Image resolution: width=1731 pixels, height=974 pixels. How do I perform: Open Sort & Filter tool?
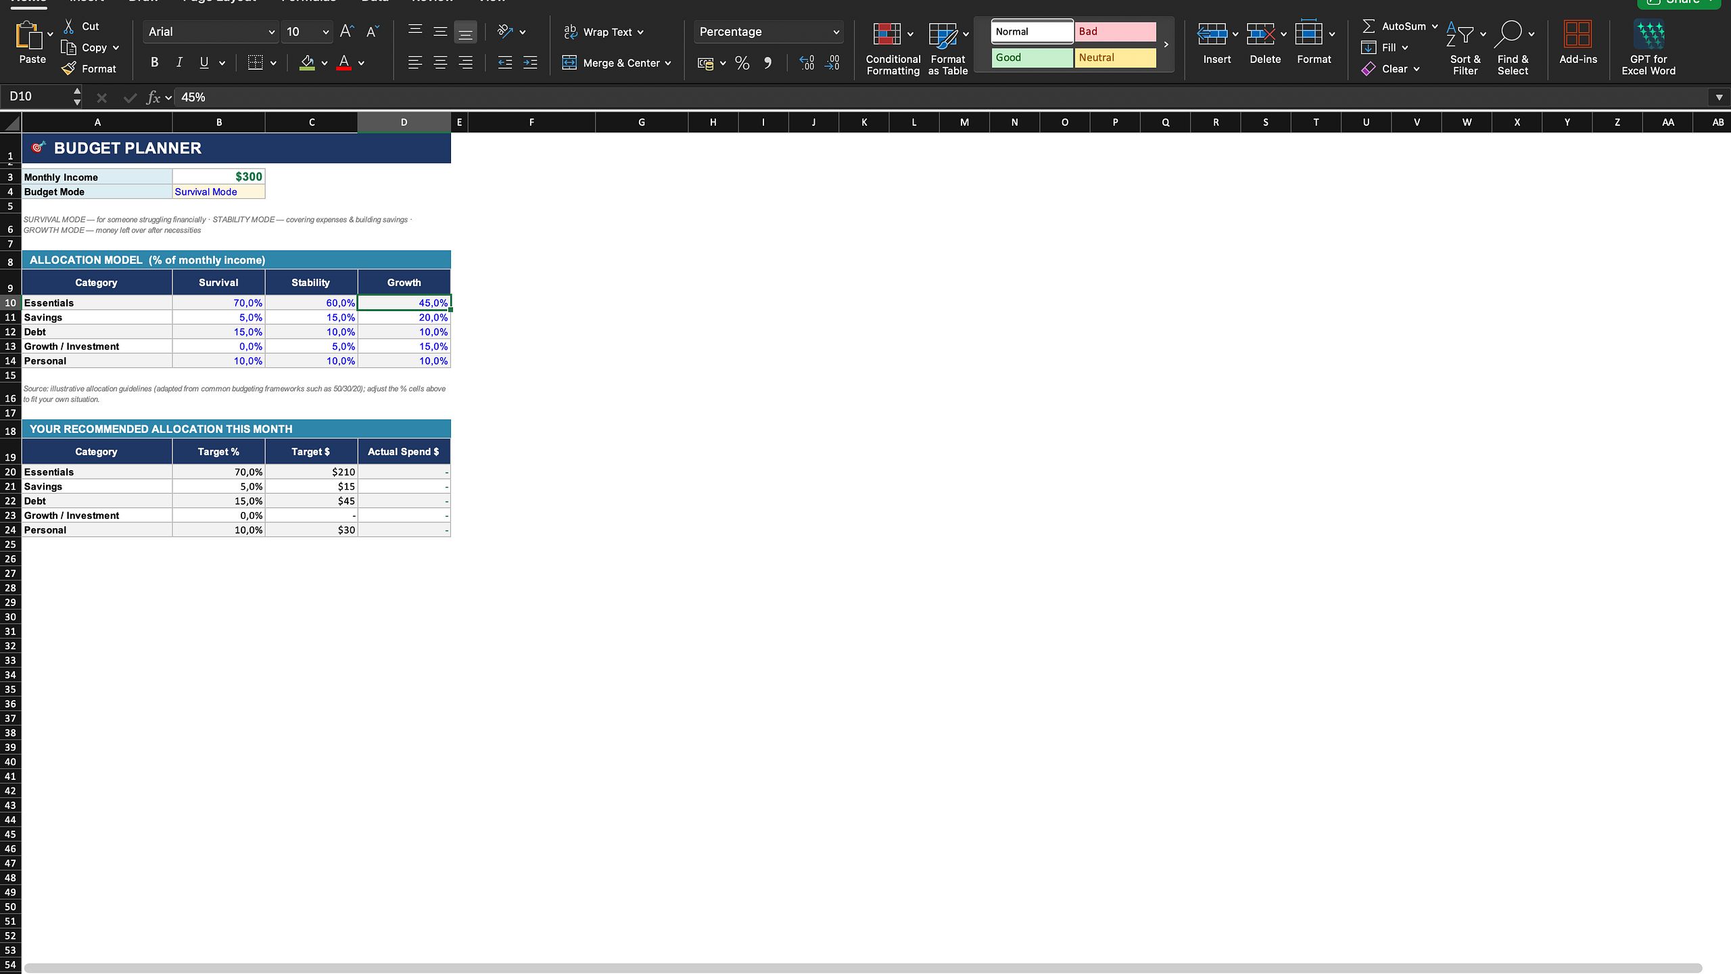pos(1465,47)
